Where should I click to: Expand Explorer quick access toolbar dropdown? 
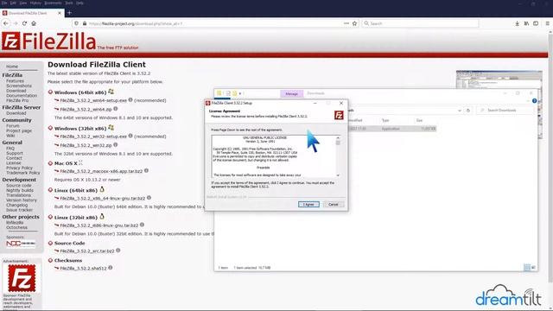click(240, 93)
